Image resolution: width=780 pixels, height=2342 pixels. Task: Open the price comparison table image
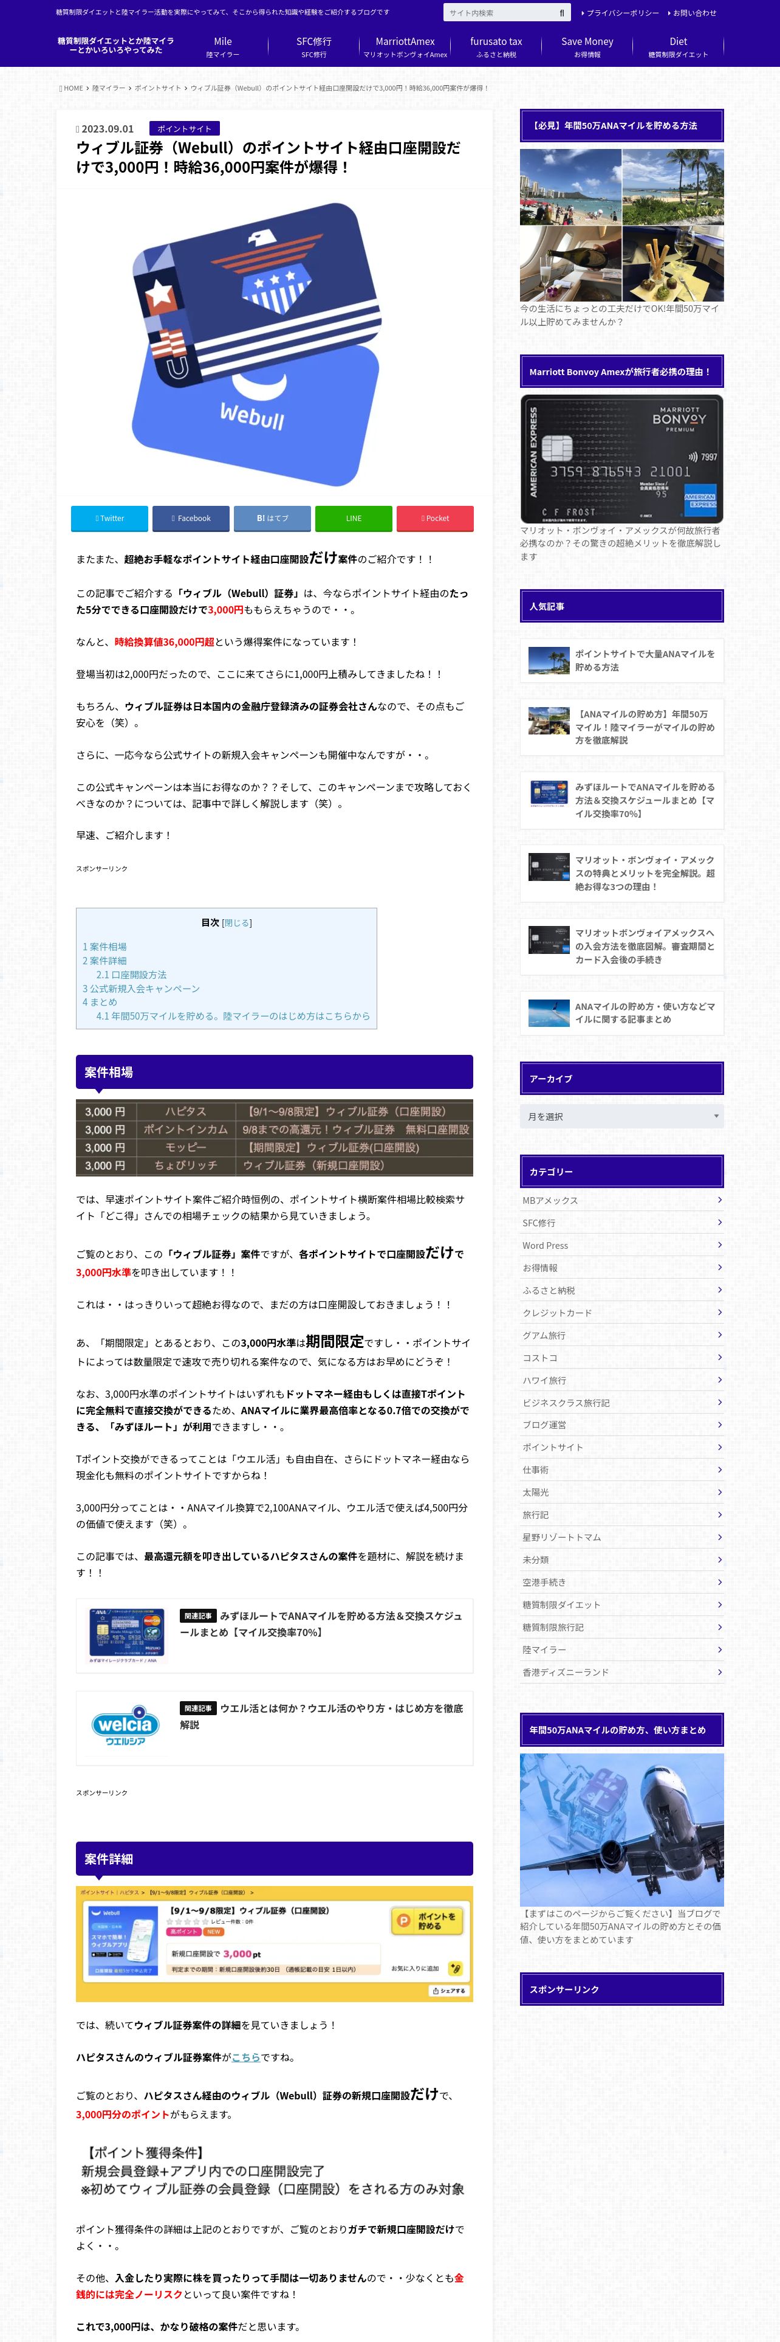pyautogui.click(x=274, y=1138)
